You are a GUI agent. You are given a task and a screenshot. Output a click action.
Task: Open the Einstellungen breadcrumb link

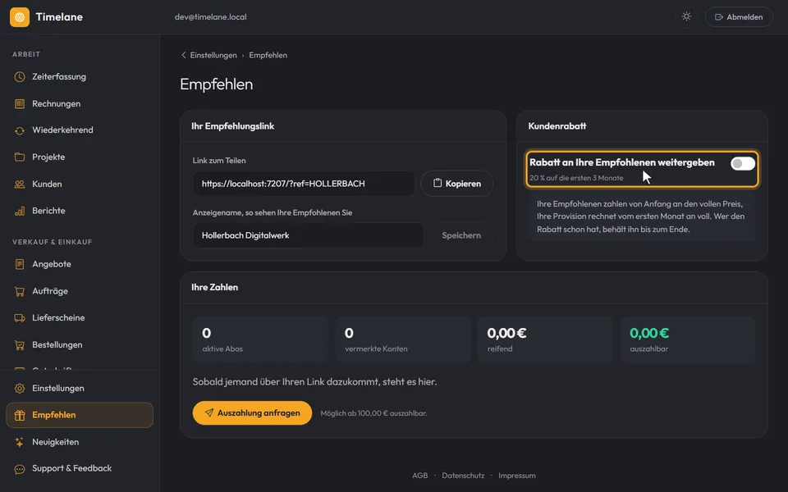213,55
